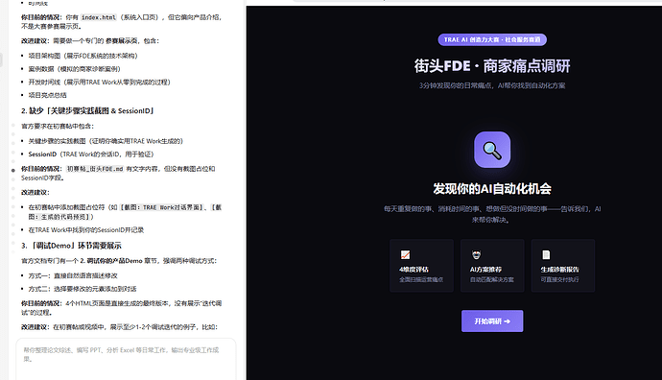Click the 4维度评估 card title
662x380 pixels.
[x=414, y=270]
